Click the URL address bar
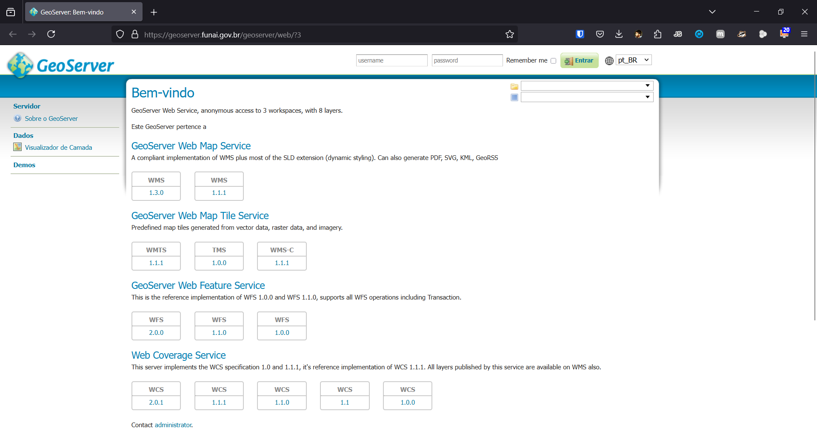817x434 pixels. click(315, 34)
